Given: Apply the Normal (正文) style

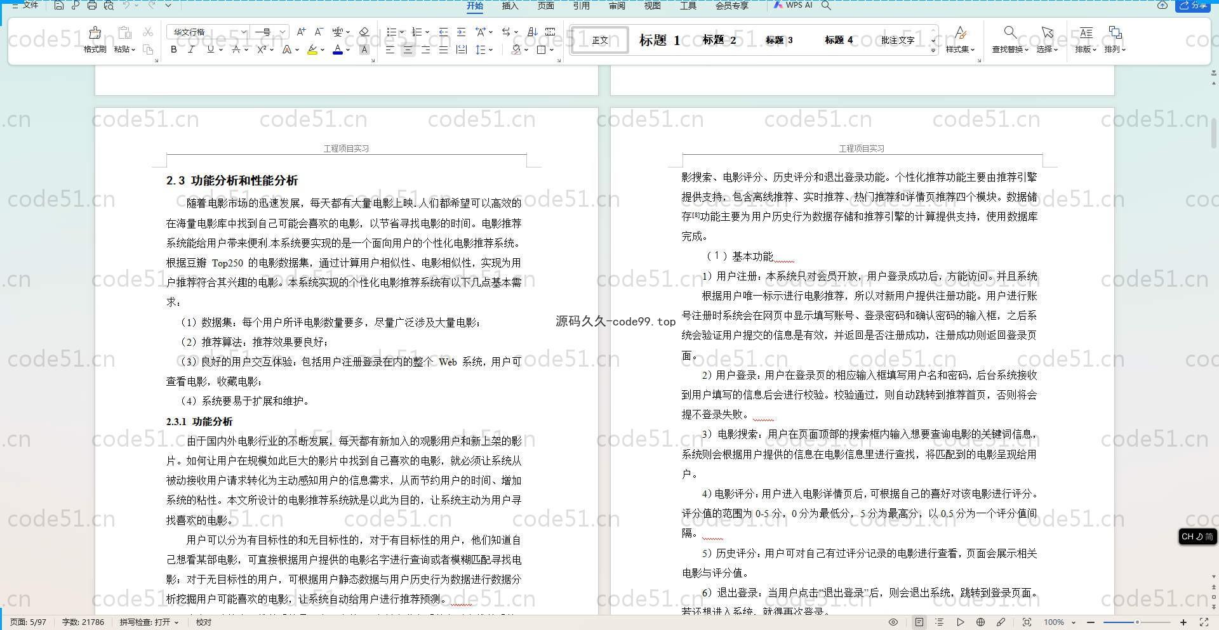Looking at the screenshot, I should (x=600, y=40).
